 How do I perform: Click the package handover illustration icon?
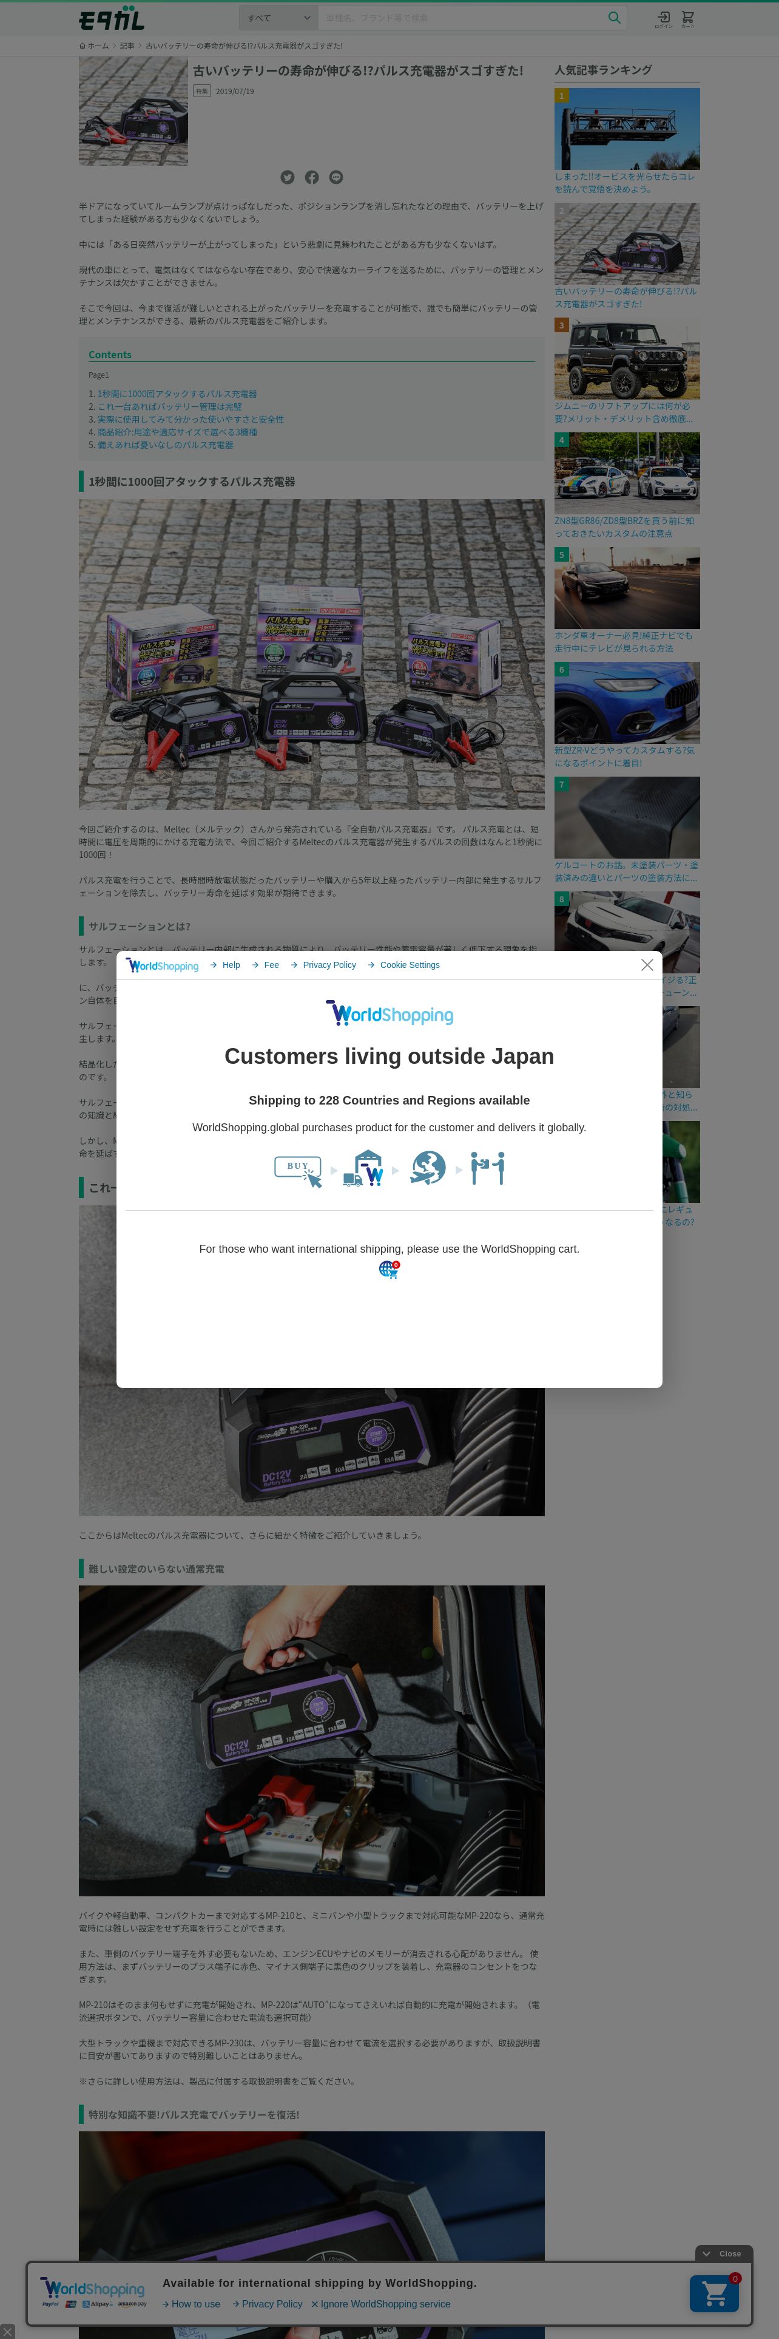(x=488, y=1169)
